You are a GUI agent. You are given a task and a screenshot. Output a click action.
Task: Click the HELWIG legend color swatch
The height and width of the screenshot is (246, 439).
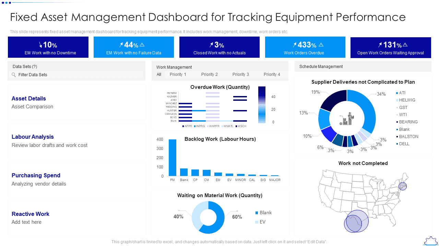pos(397,100)
